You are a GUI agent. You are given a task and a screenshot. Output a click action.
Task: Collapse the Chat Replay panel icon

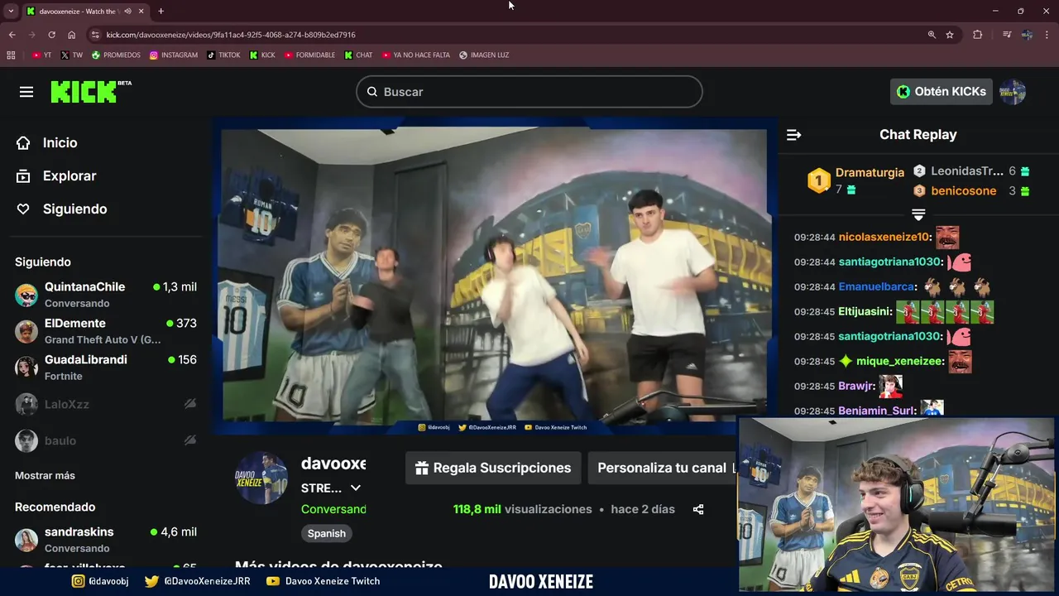click(793, 134)
